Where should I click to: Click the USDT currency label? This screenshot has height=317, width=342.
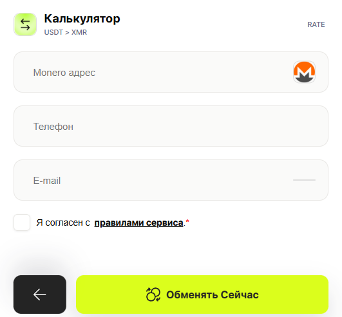(53, 32)
